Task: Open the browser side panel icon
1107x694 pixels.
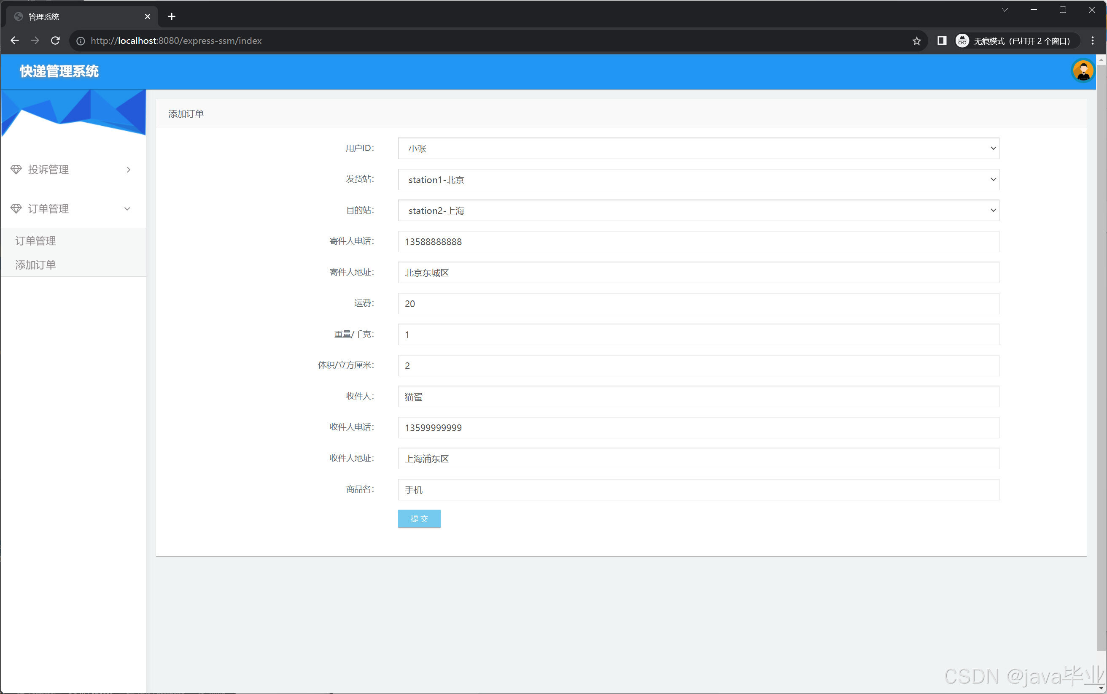Action: [x=942, y=41]
